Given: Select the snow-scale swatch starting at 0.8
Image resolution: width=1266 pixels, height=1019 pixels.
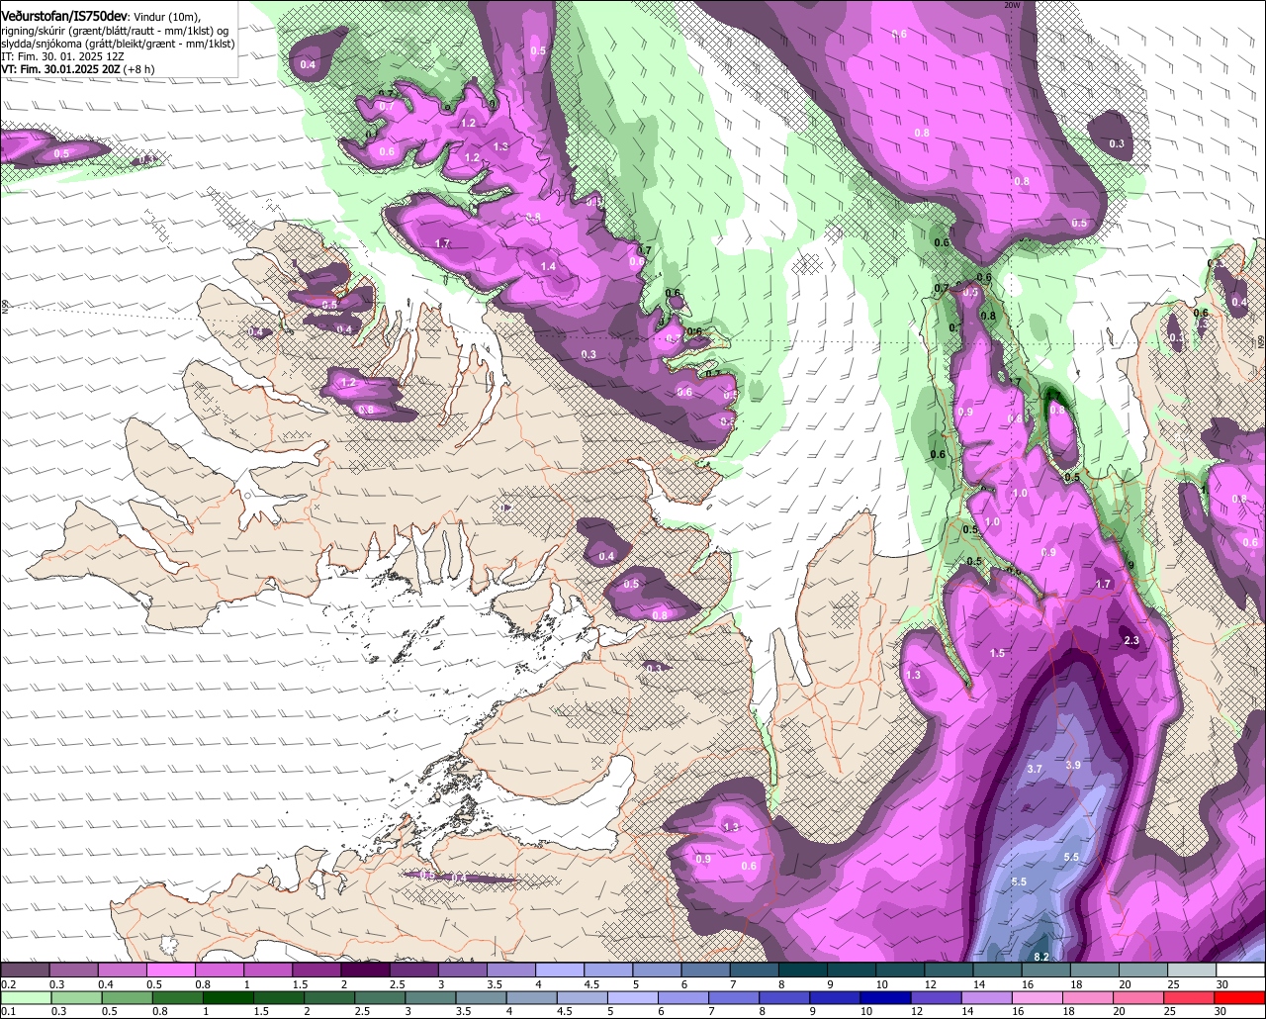Looking at the screenshot, I should pyautogui.click(x=219, y=970).
